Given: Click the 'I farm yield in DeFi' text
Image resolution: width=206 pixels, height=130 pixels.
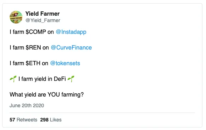Looking at the screenshot, I should (x=42, y=79).
